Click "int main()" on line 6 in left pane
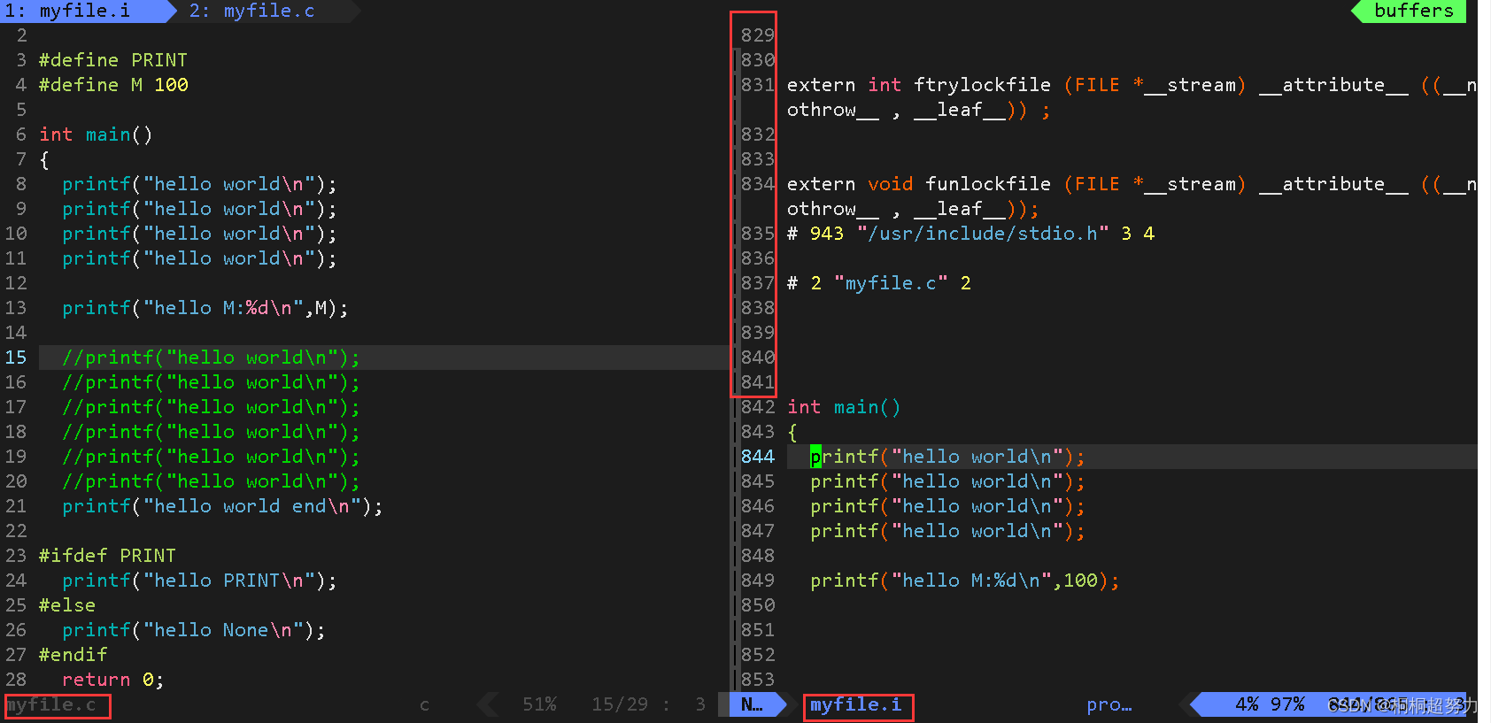Viewport: 1491px width, 723px height. point(96,135)
